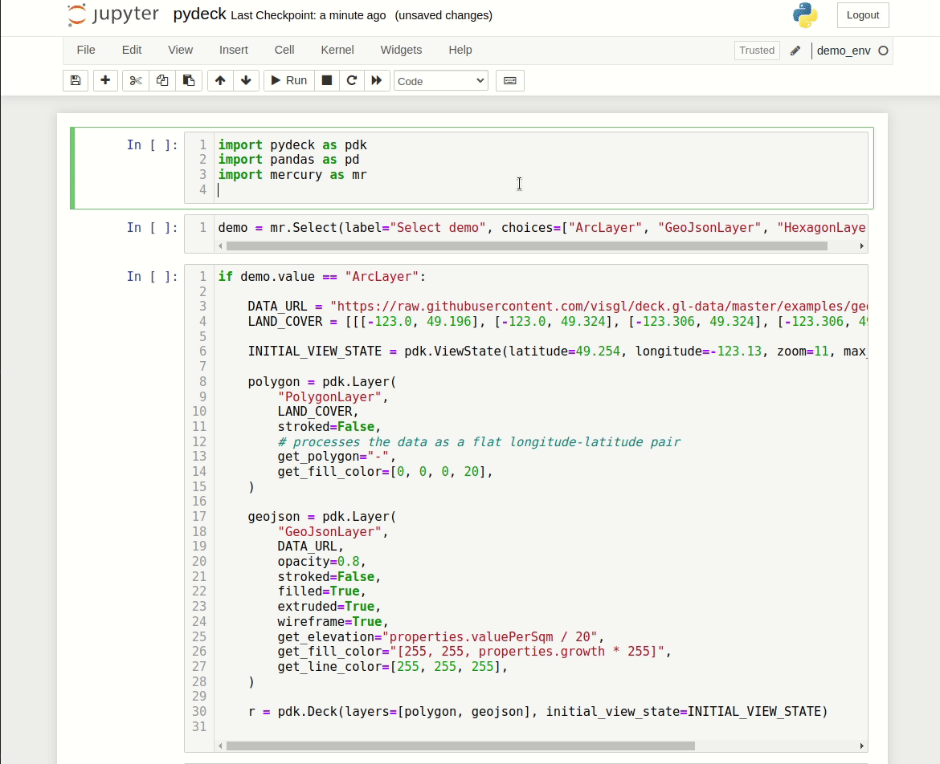Viewport: 940px width, 764px height.
Task: Cut the selected cell using scissors icon
Action: [135, 80]
